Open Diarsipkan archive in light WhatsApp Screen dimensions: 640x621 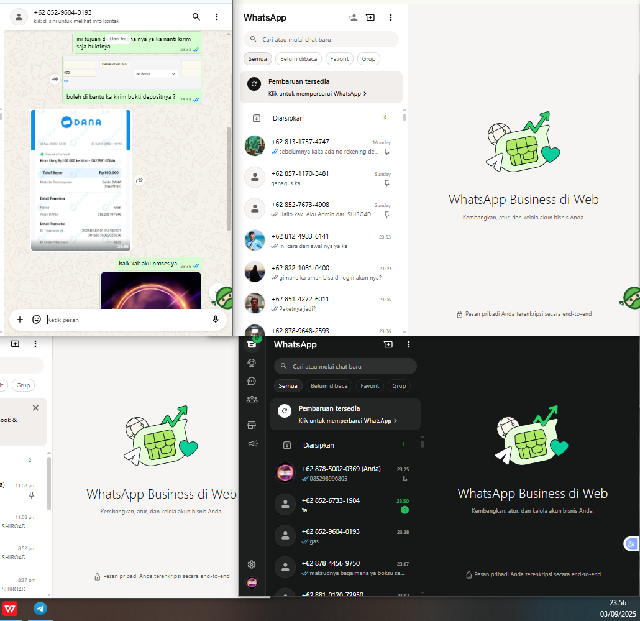pyautogui.click(x=321, y=118)
